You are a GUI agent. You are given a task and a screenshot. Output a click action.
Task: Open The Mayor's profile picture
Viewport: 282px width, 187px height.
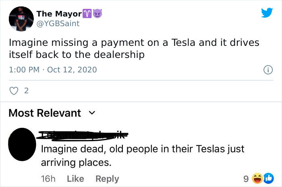(x=21, y=19)
